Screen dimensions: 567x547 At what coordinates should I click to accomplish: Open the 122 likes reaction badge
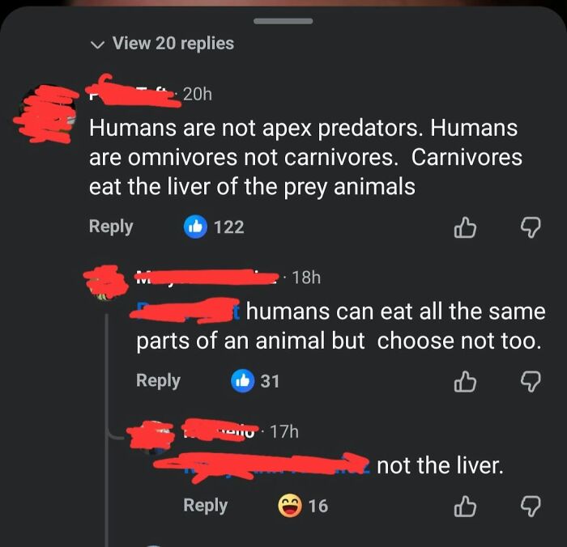(214, 227)
